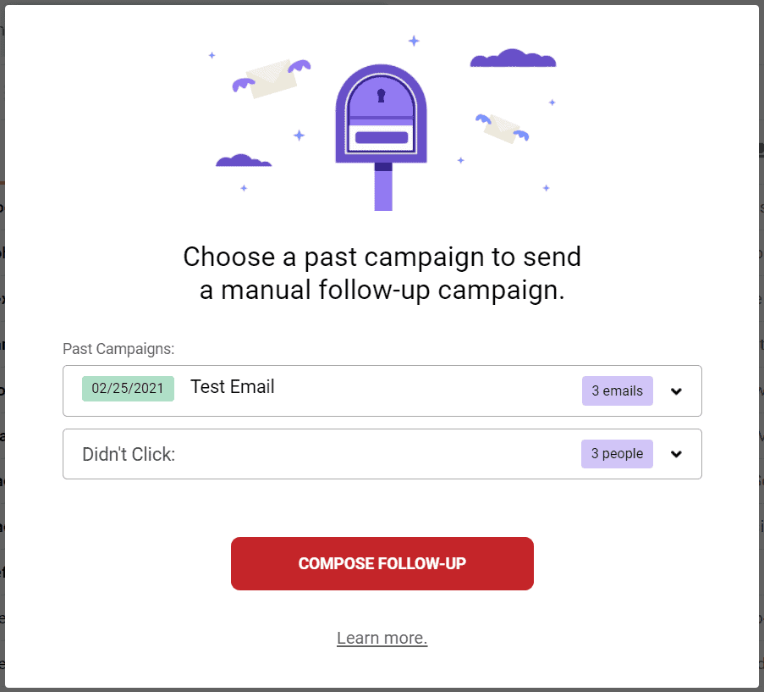Click the 'Choose a past campaign' heading

pos(382,273)
